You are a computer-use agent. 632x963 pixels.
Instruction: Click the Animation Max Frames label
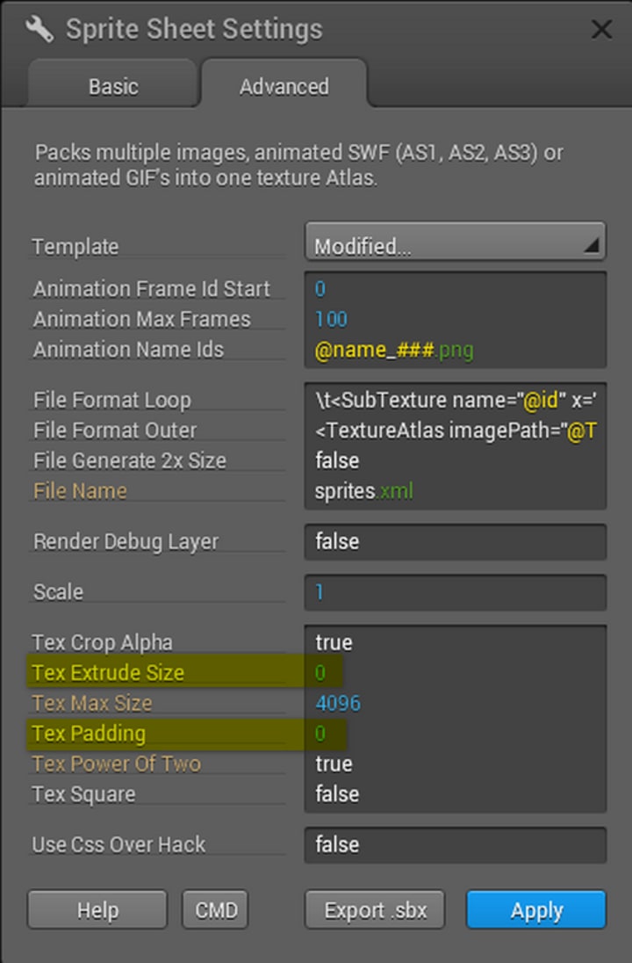141,319
